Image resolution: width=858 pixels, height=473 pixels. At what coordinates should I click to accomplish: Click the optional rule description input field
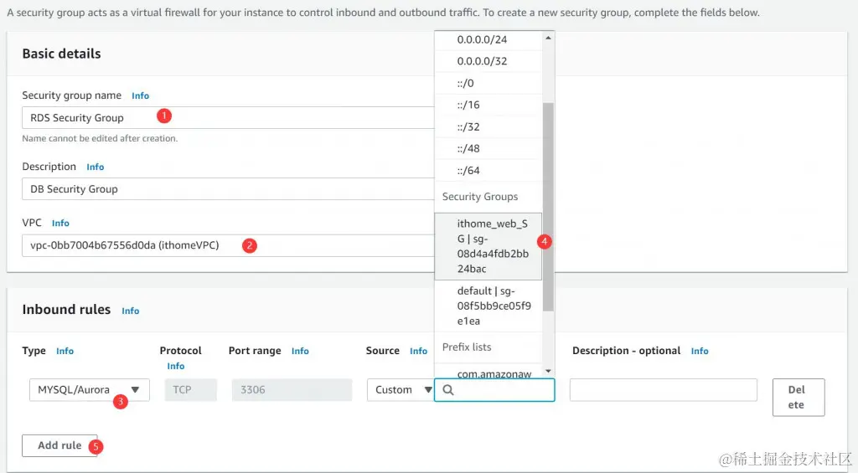tap(664, 390)
